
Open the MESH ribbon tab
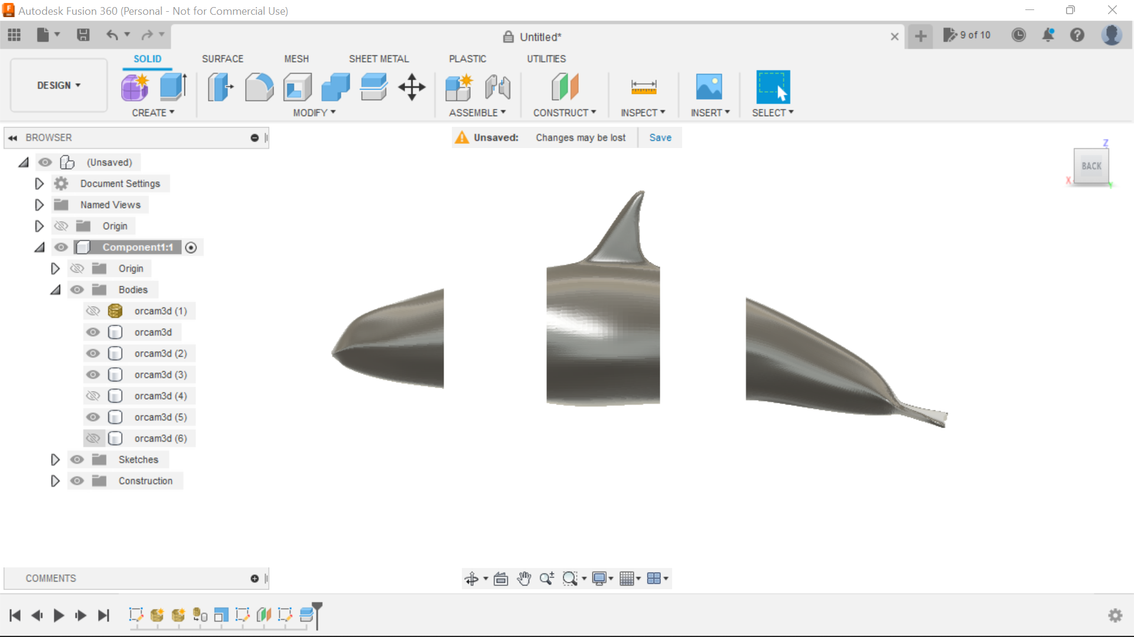point(296,58)
